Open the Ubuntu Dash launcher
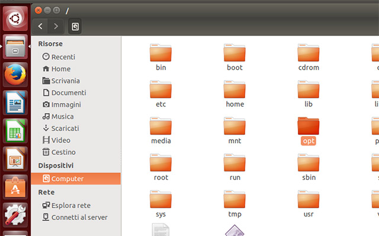Image resolution: width=379 pixels, height=236 pixels. (15, 18)
